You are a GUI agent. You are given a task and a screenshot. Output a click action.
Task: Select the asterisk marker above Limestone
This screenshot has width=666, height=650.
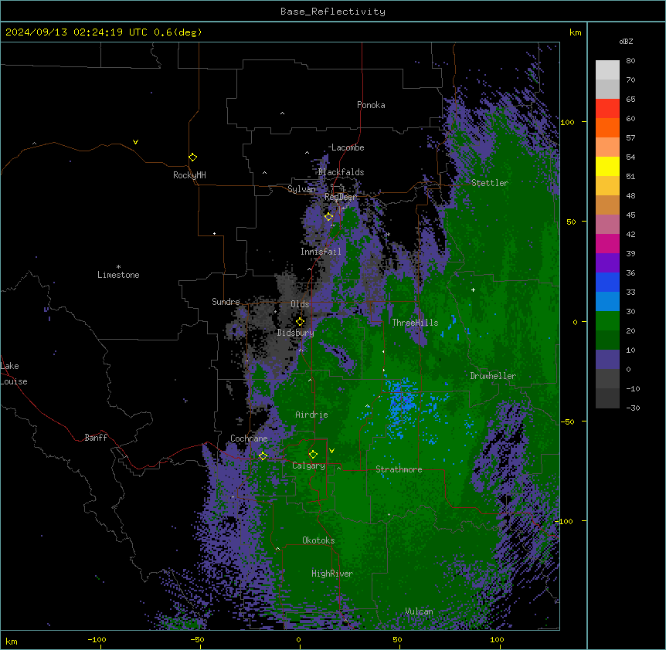[118, 267]
